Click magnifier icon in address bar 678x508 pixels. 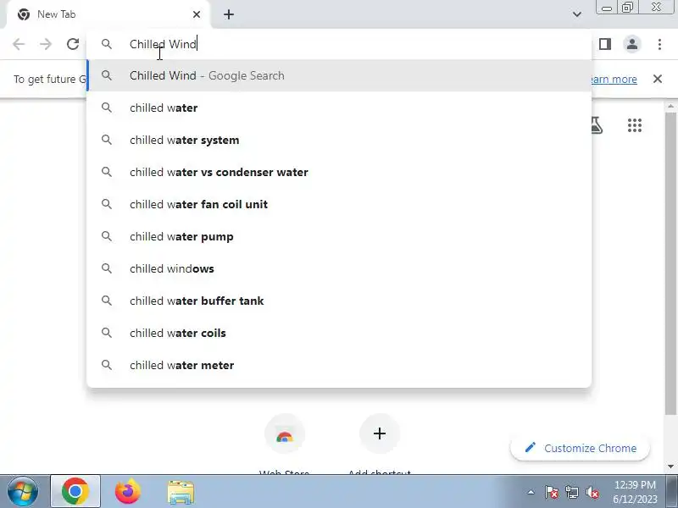click(107, 44)
